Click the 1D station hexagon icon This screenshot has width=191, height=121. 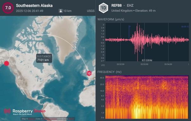click(103, 8)
